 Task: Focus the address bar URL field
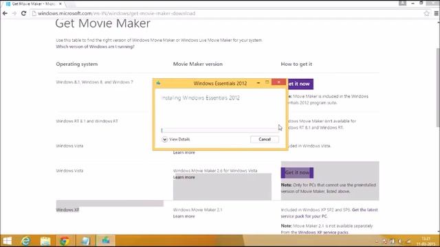pos(228,13)
